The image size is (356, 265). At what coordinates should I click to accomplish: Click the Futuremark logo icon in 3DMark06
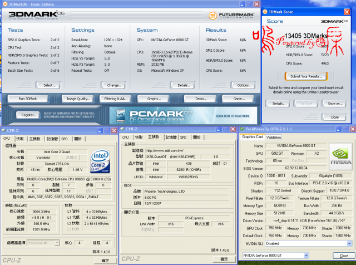[212, 16]
